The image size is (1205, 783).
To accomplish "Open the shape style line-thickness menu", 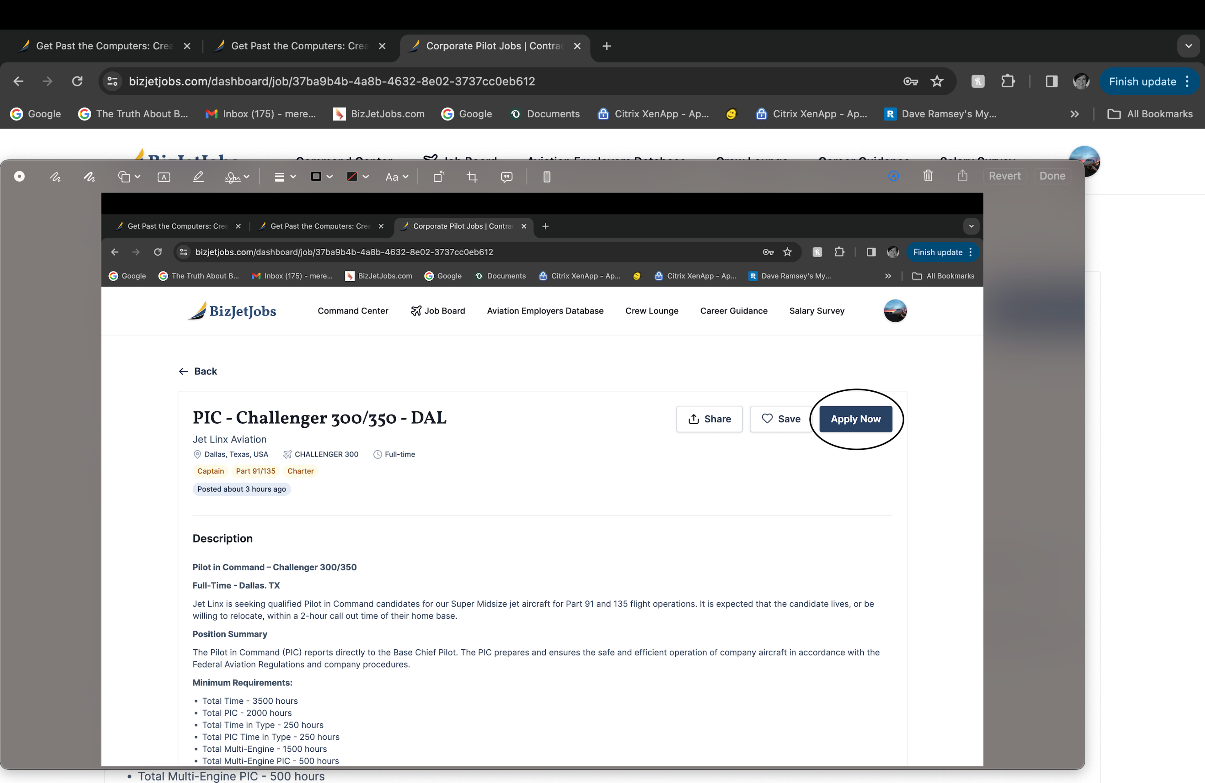I will (285, 177).
